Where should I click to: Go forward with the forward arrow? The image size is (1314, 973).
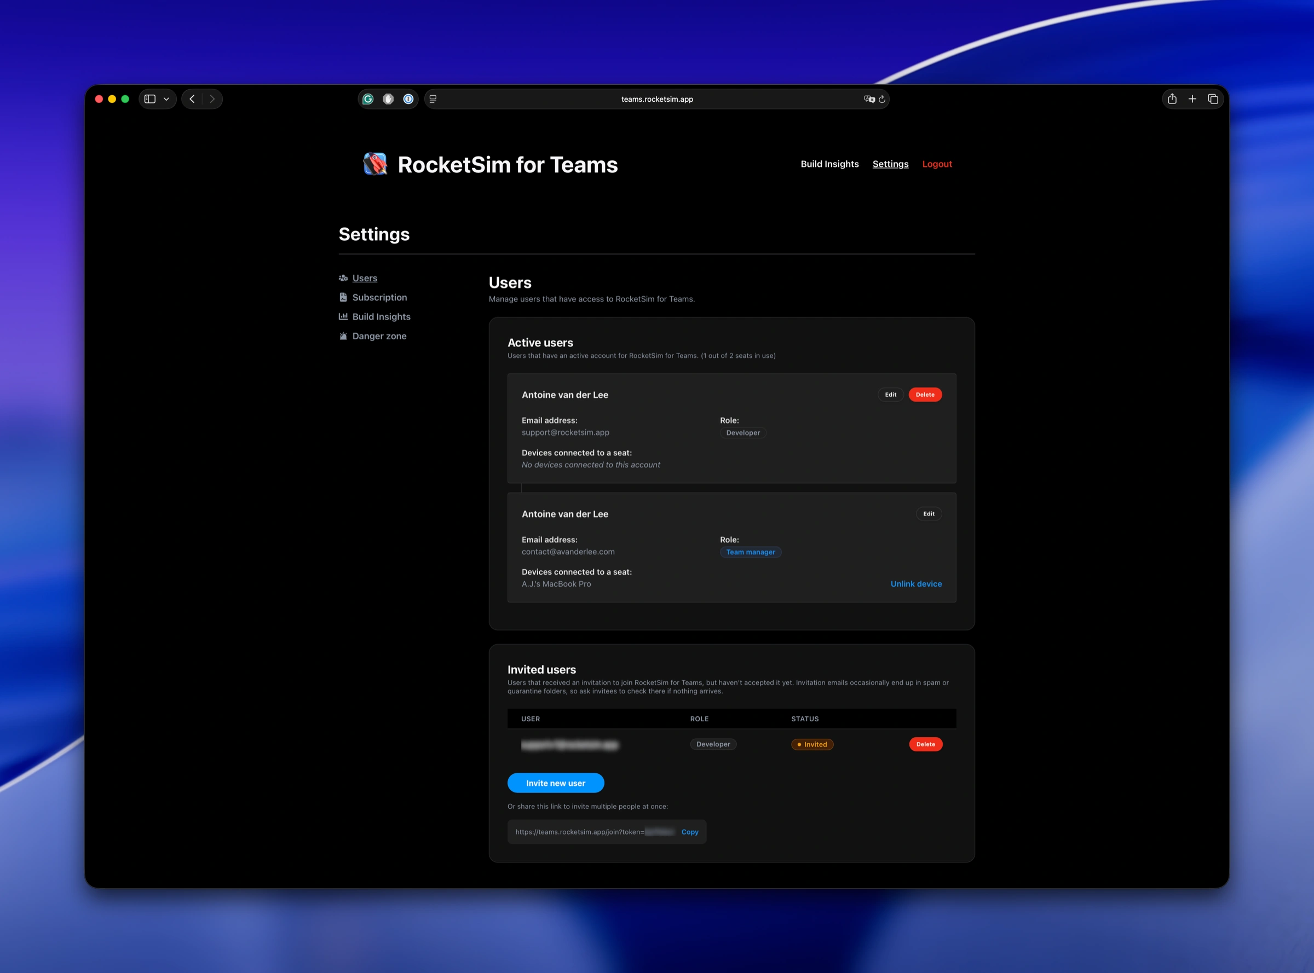(x=212, y=99)
